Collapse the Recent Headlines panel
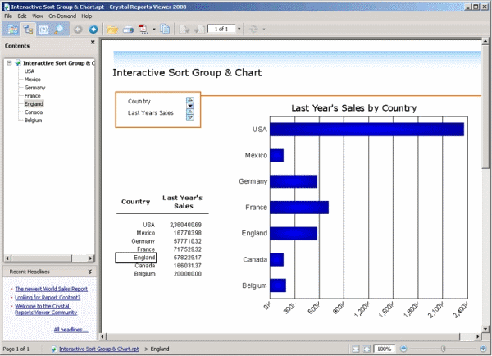The width and height of the screenshot is (492, 356). point(90,271)
